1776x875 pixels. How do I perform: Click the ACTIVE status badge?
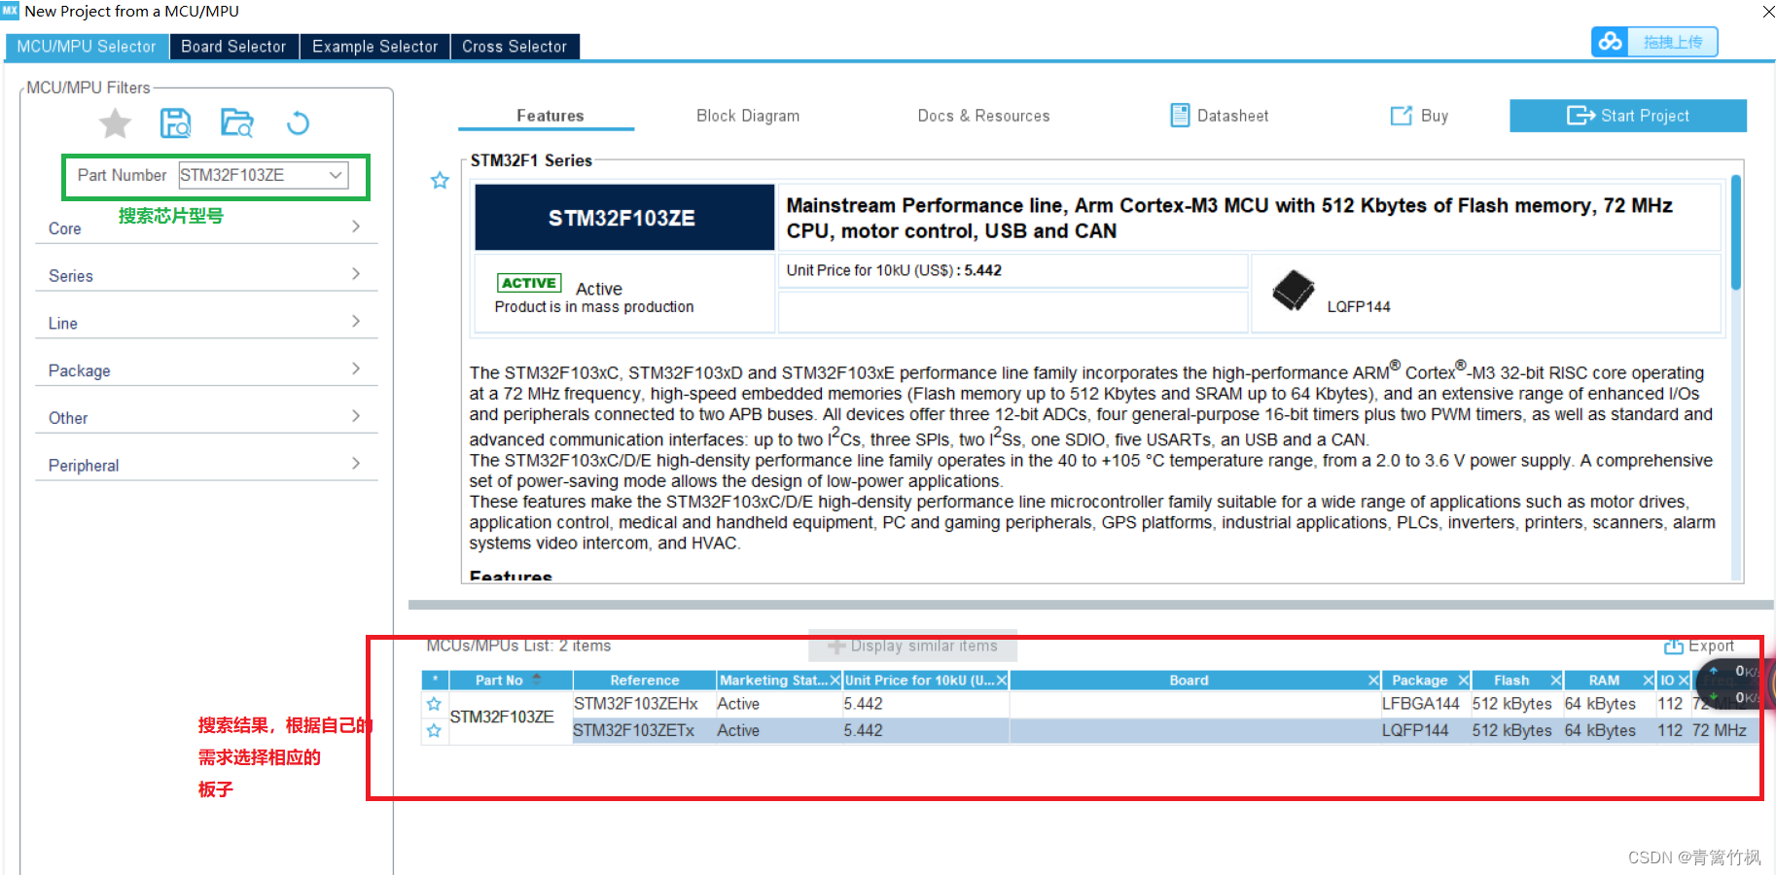529,283
